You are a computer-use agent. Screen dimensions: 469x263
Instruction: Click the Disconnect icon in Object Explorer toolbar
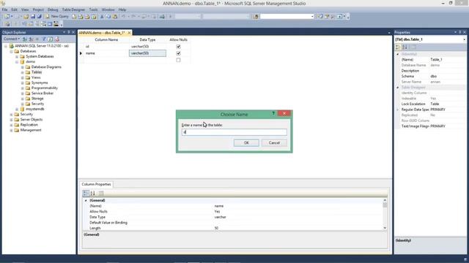[x=31, y=39]
